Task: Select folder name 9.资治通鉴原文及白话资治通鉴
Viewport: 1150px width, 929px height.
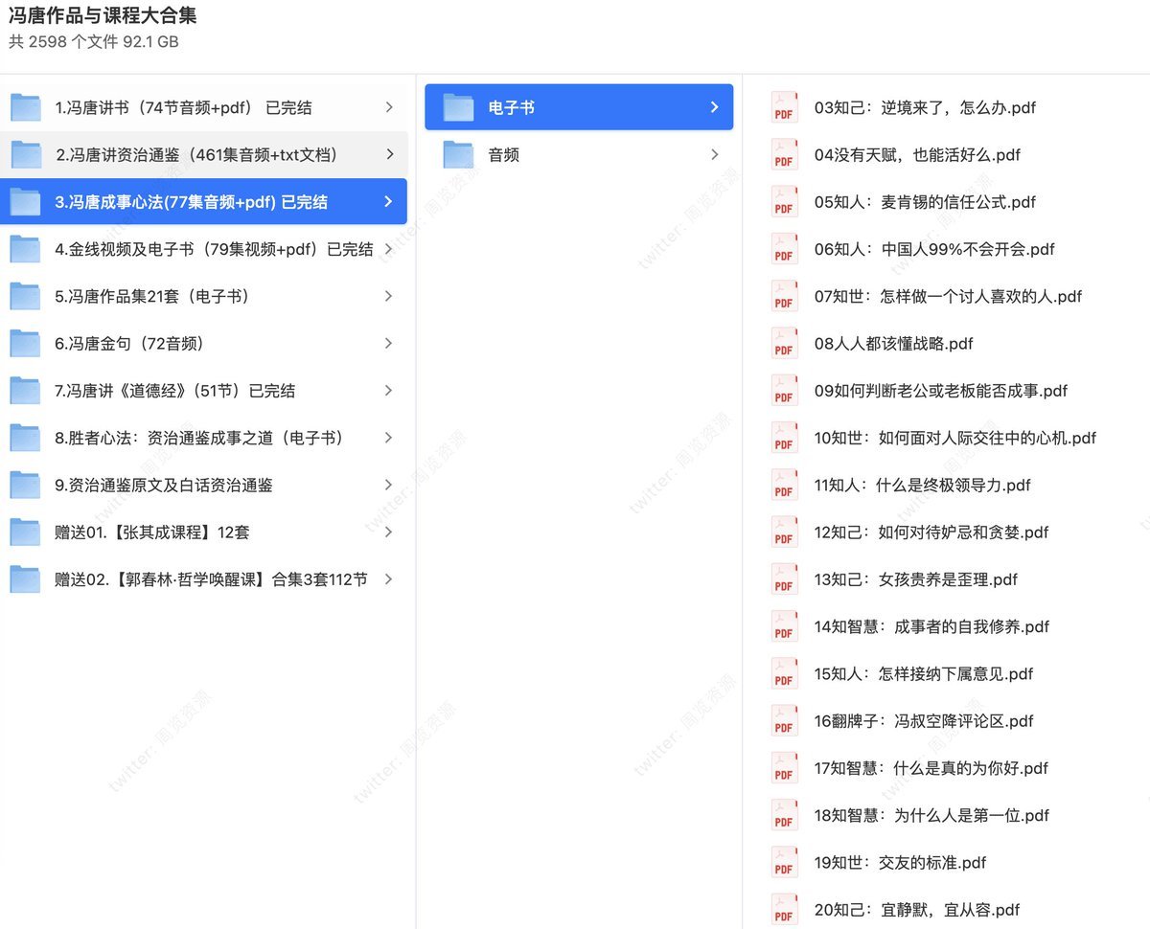Action: click(x=164, y=485)
